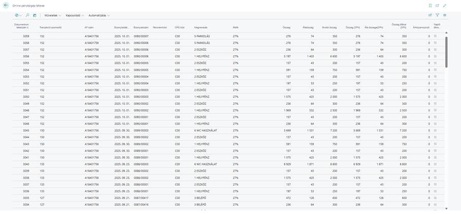The image size is (461, 214).
Task: Select voucher number 0090/00007
Action: click(141, 36)
